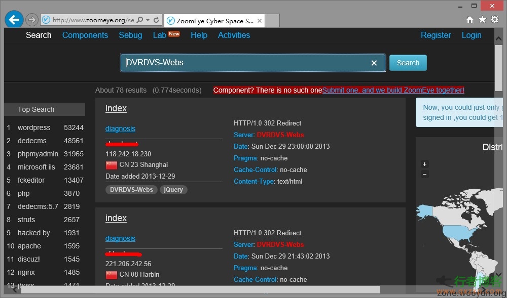Zoom out the distribution map
Image resolution: width=507 pixels, height=298 pixels.
click(x=424, y=175)
